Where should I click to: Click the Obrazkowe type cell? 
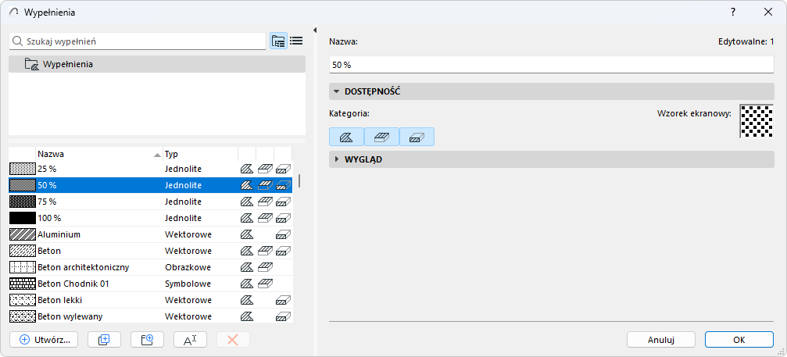pos(188,267)
